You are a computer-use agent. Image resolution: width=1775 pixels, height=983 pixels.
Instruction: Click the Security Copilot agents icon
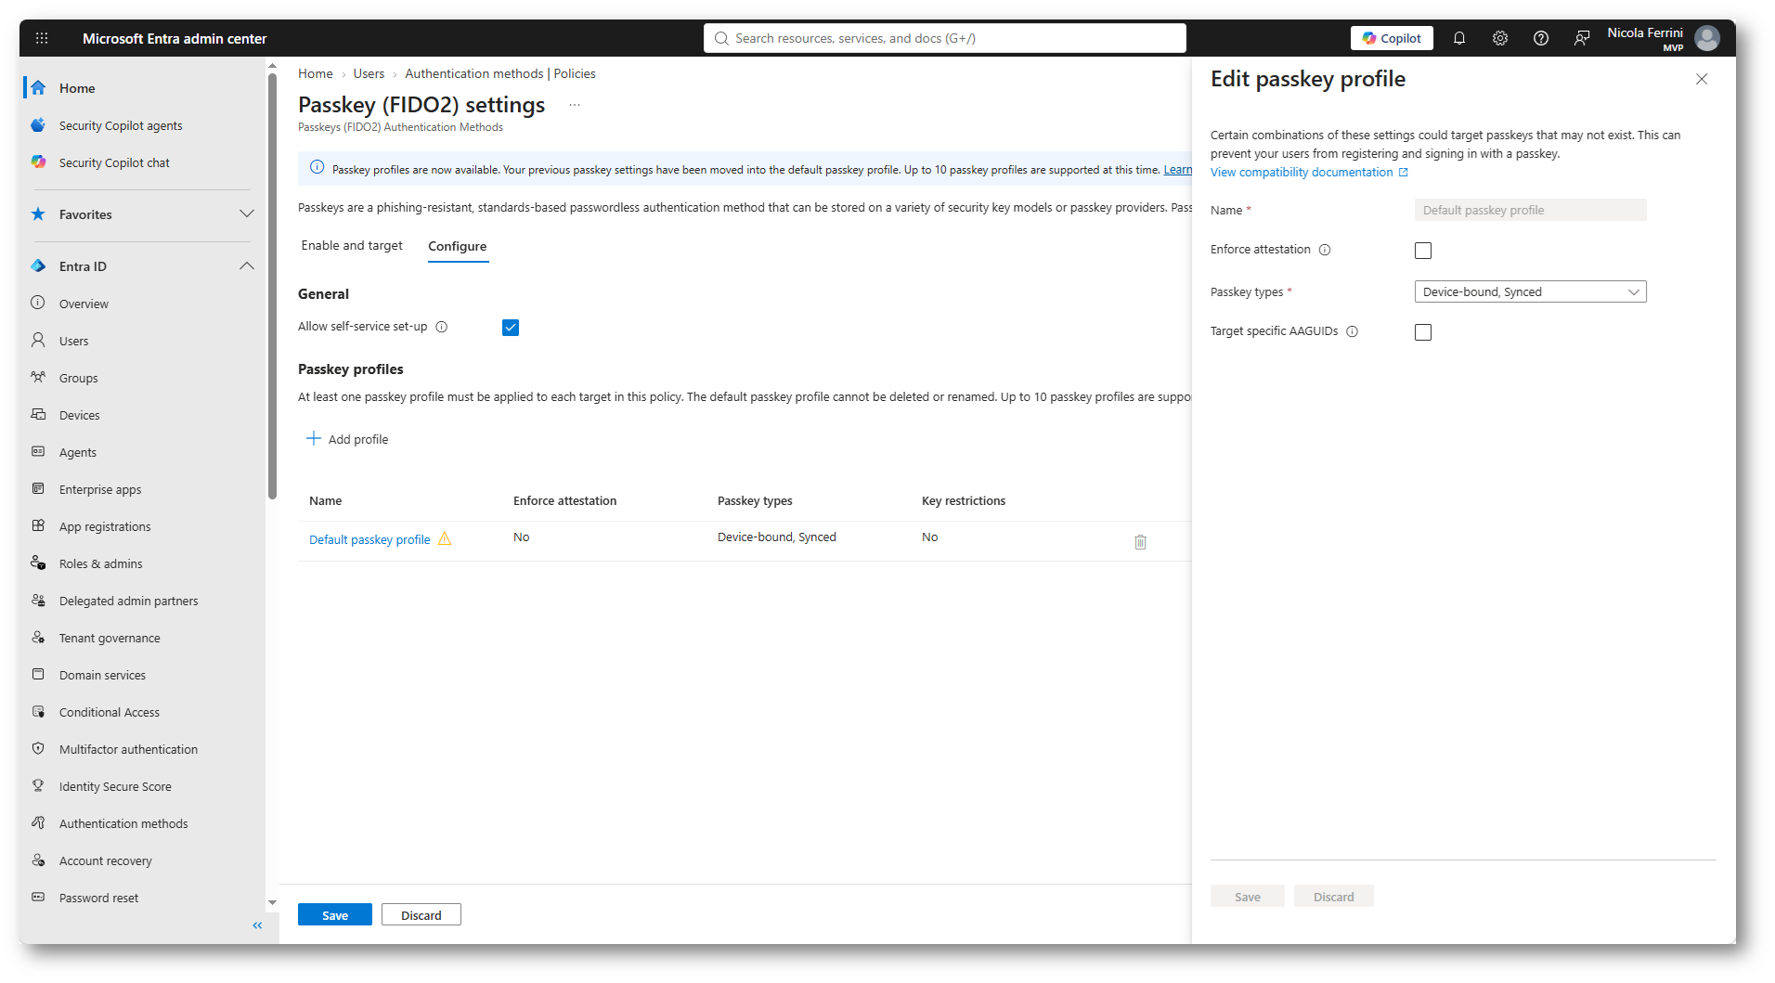38,125
